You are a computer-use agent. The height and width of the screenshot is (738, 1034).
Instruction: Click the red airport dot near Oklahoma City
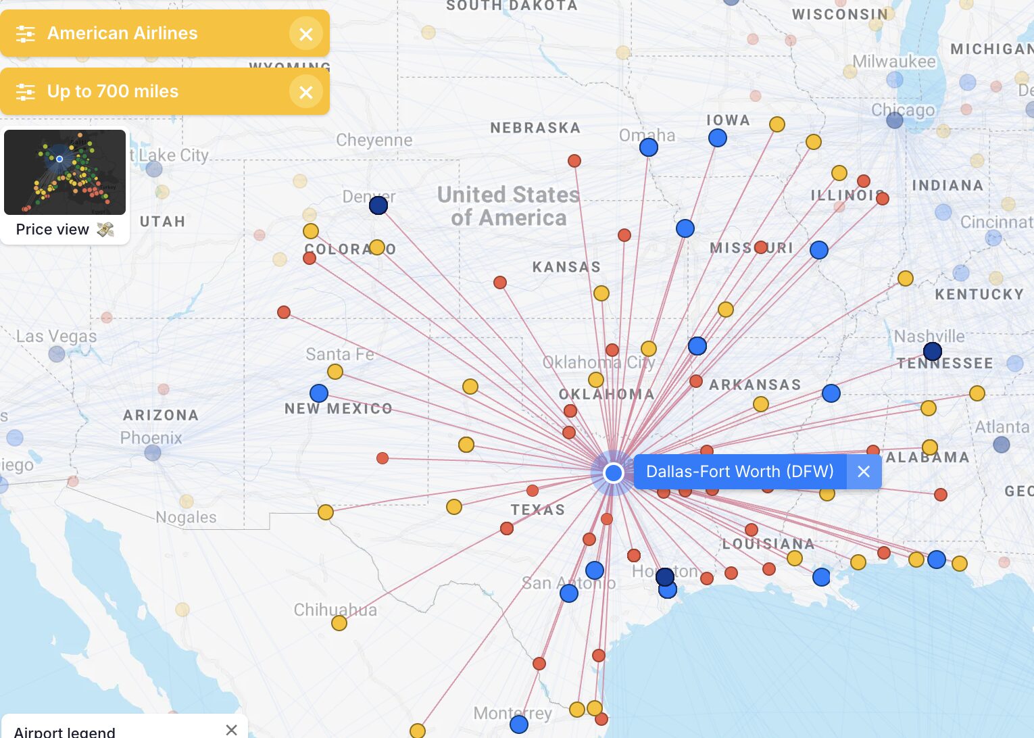[x=612, y=349]
